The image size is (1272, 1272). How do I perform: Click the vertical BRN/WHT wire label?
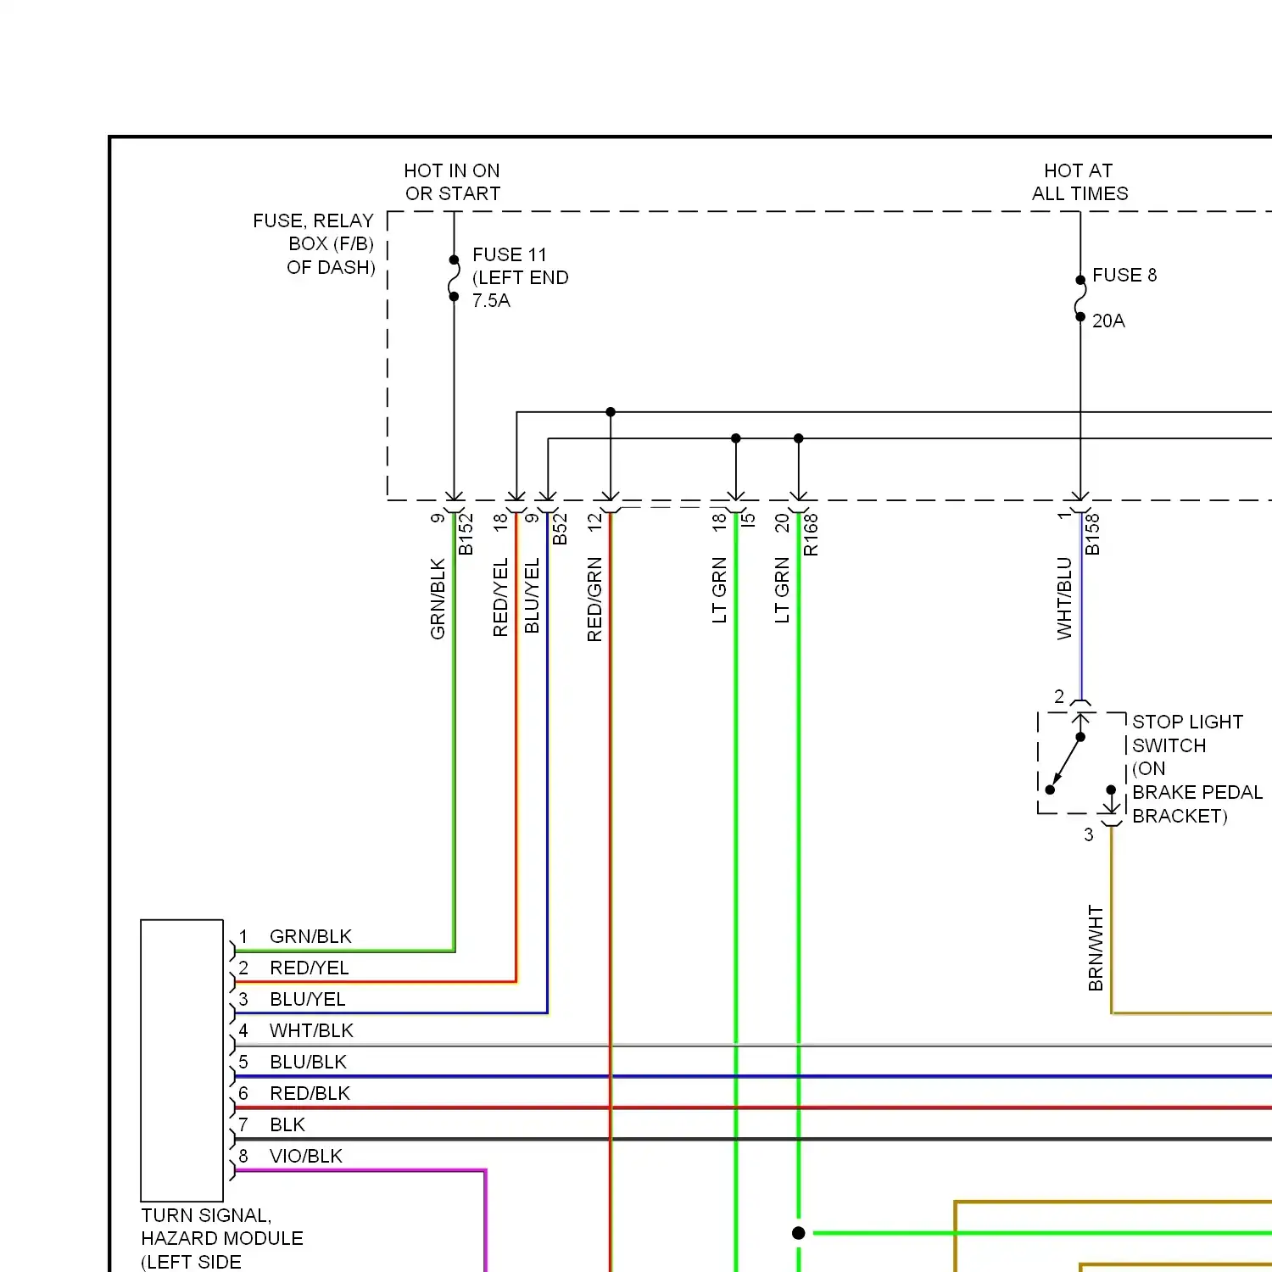(1096, 948)
